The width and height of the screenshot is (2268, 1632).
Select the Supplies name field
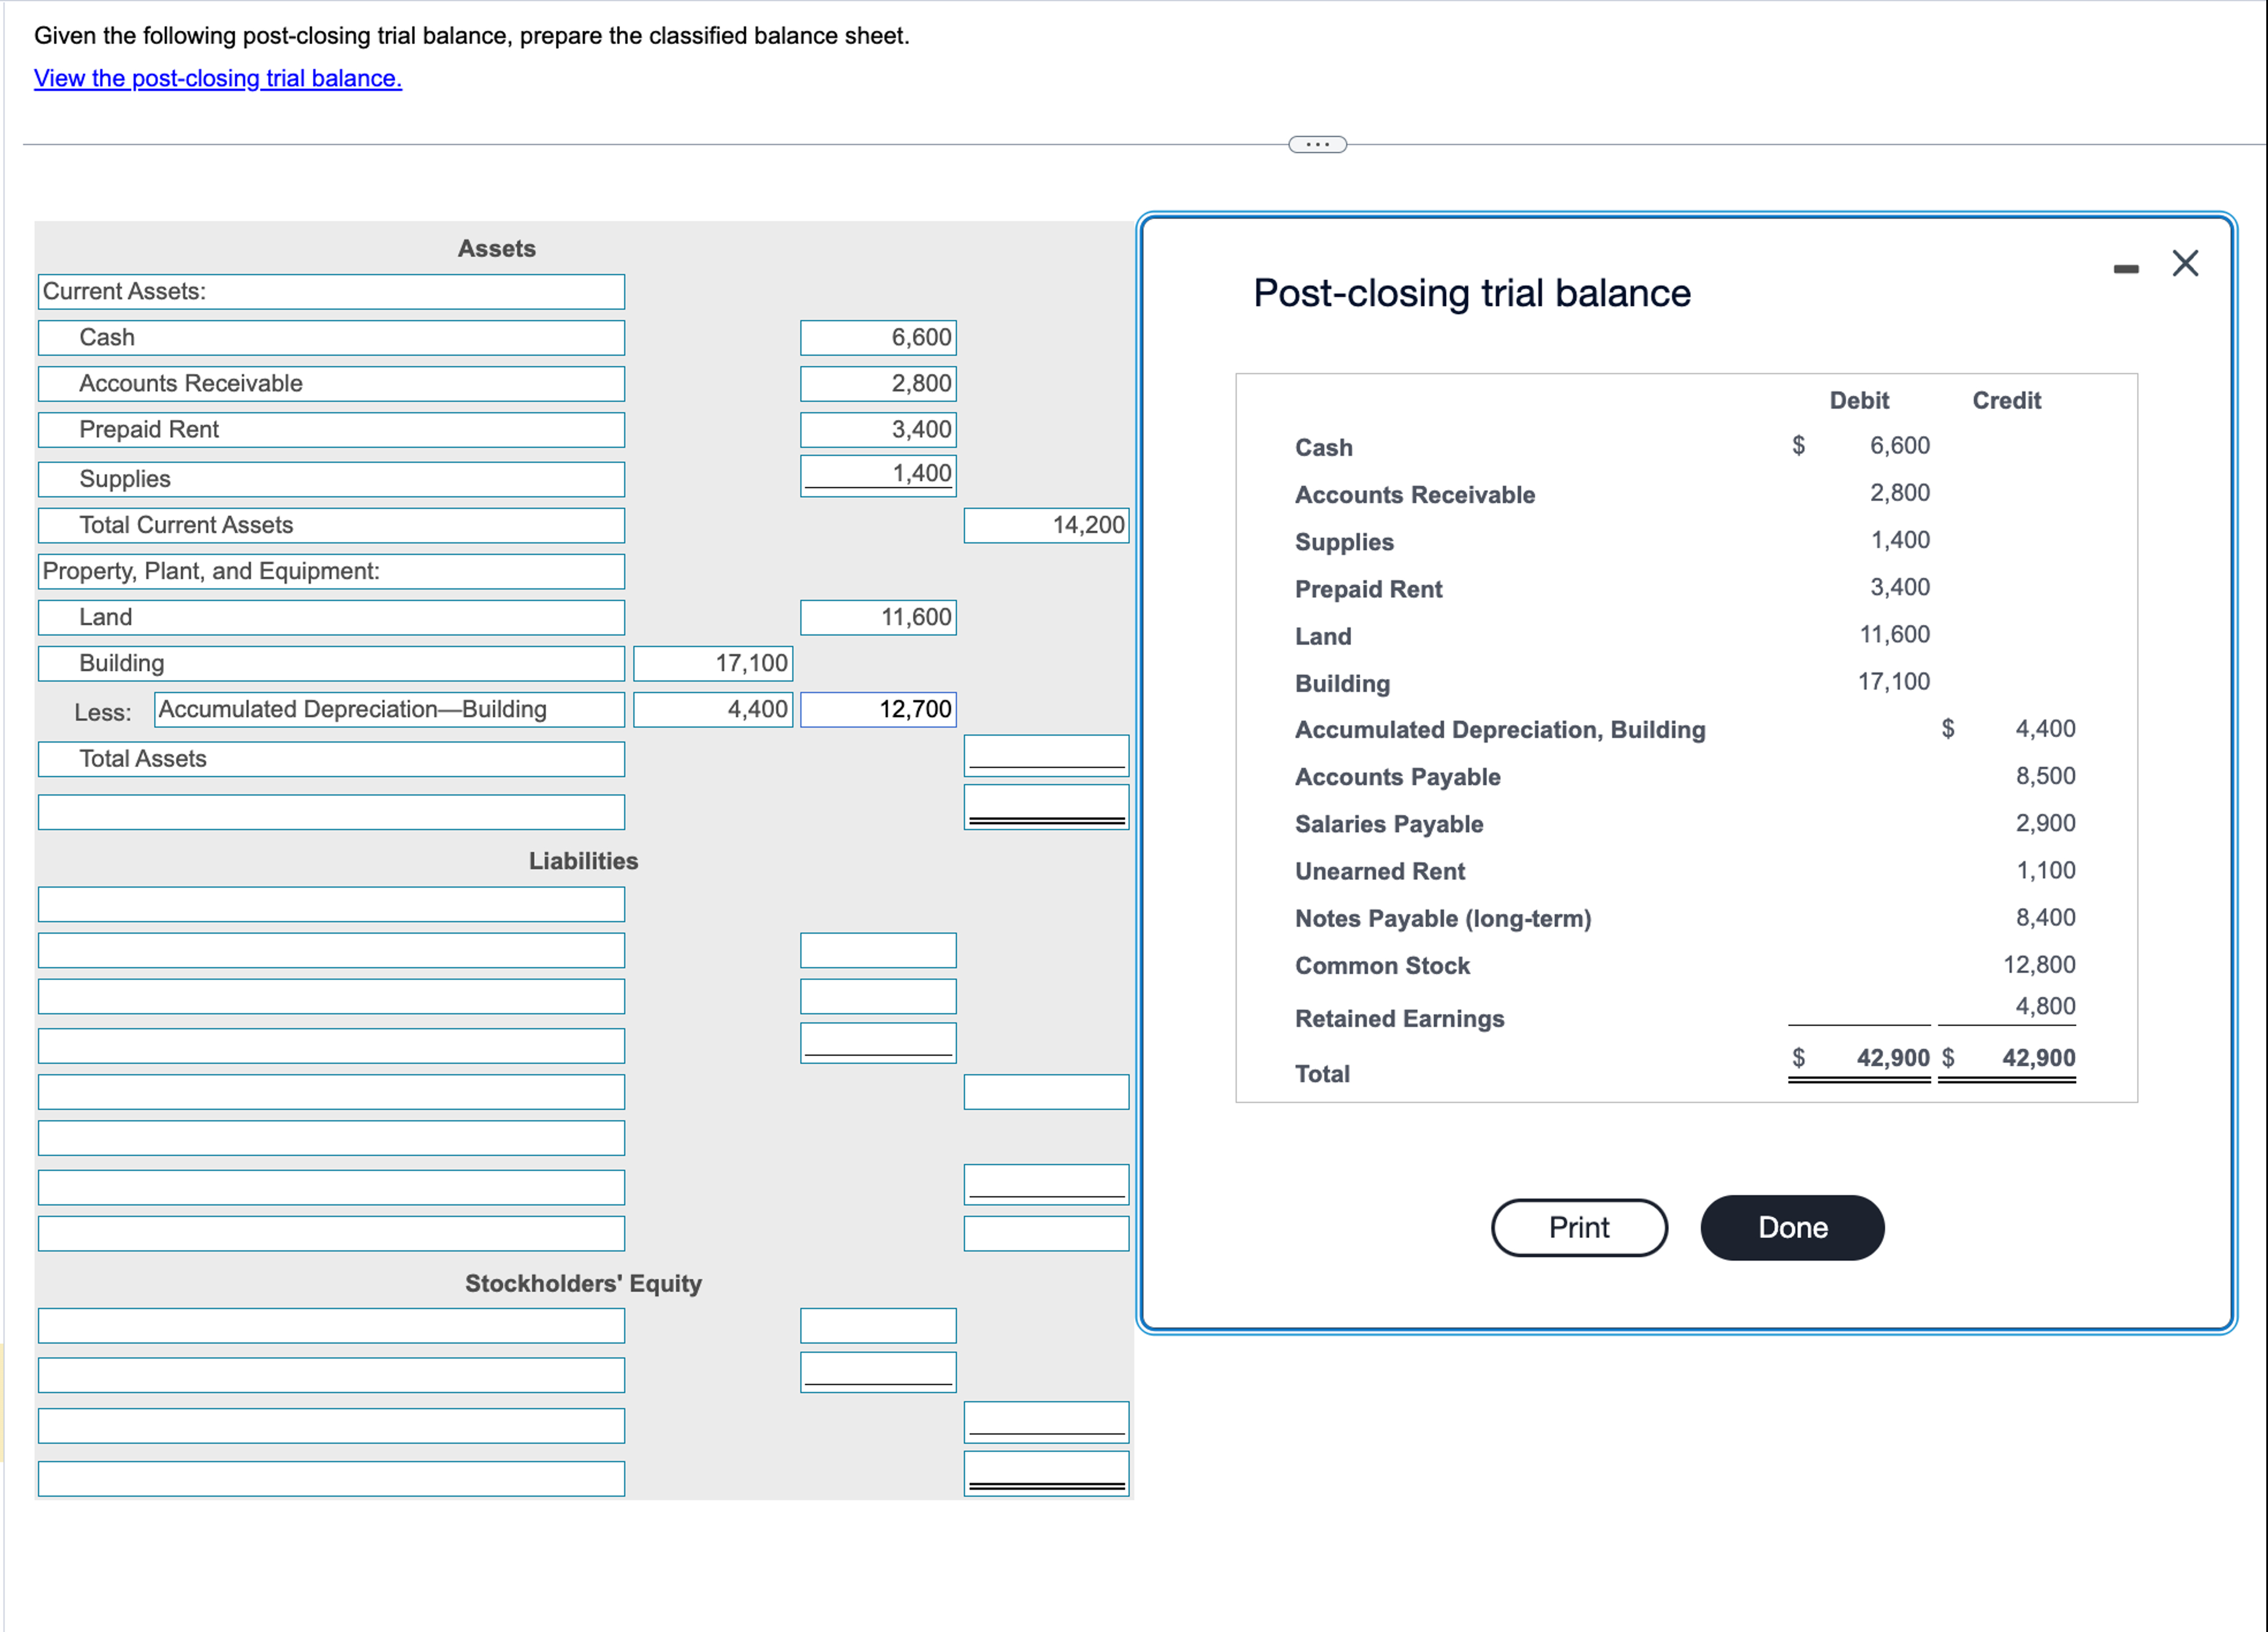(x=332, y=479)
